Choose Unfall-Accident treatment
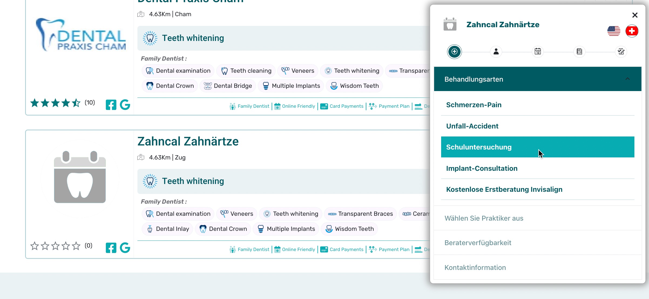 pyautogui.click(x=538, y=126)
